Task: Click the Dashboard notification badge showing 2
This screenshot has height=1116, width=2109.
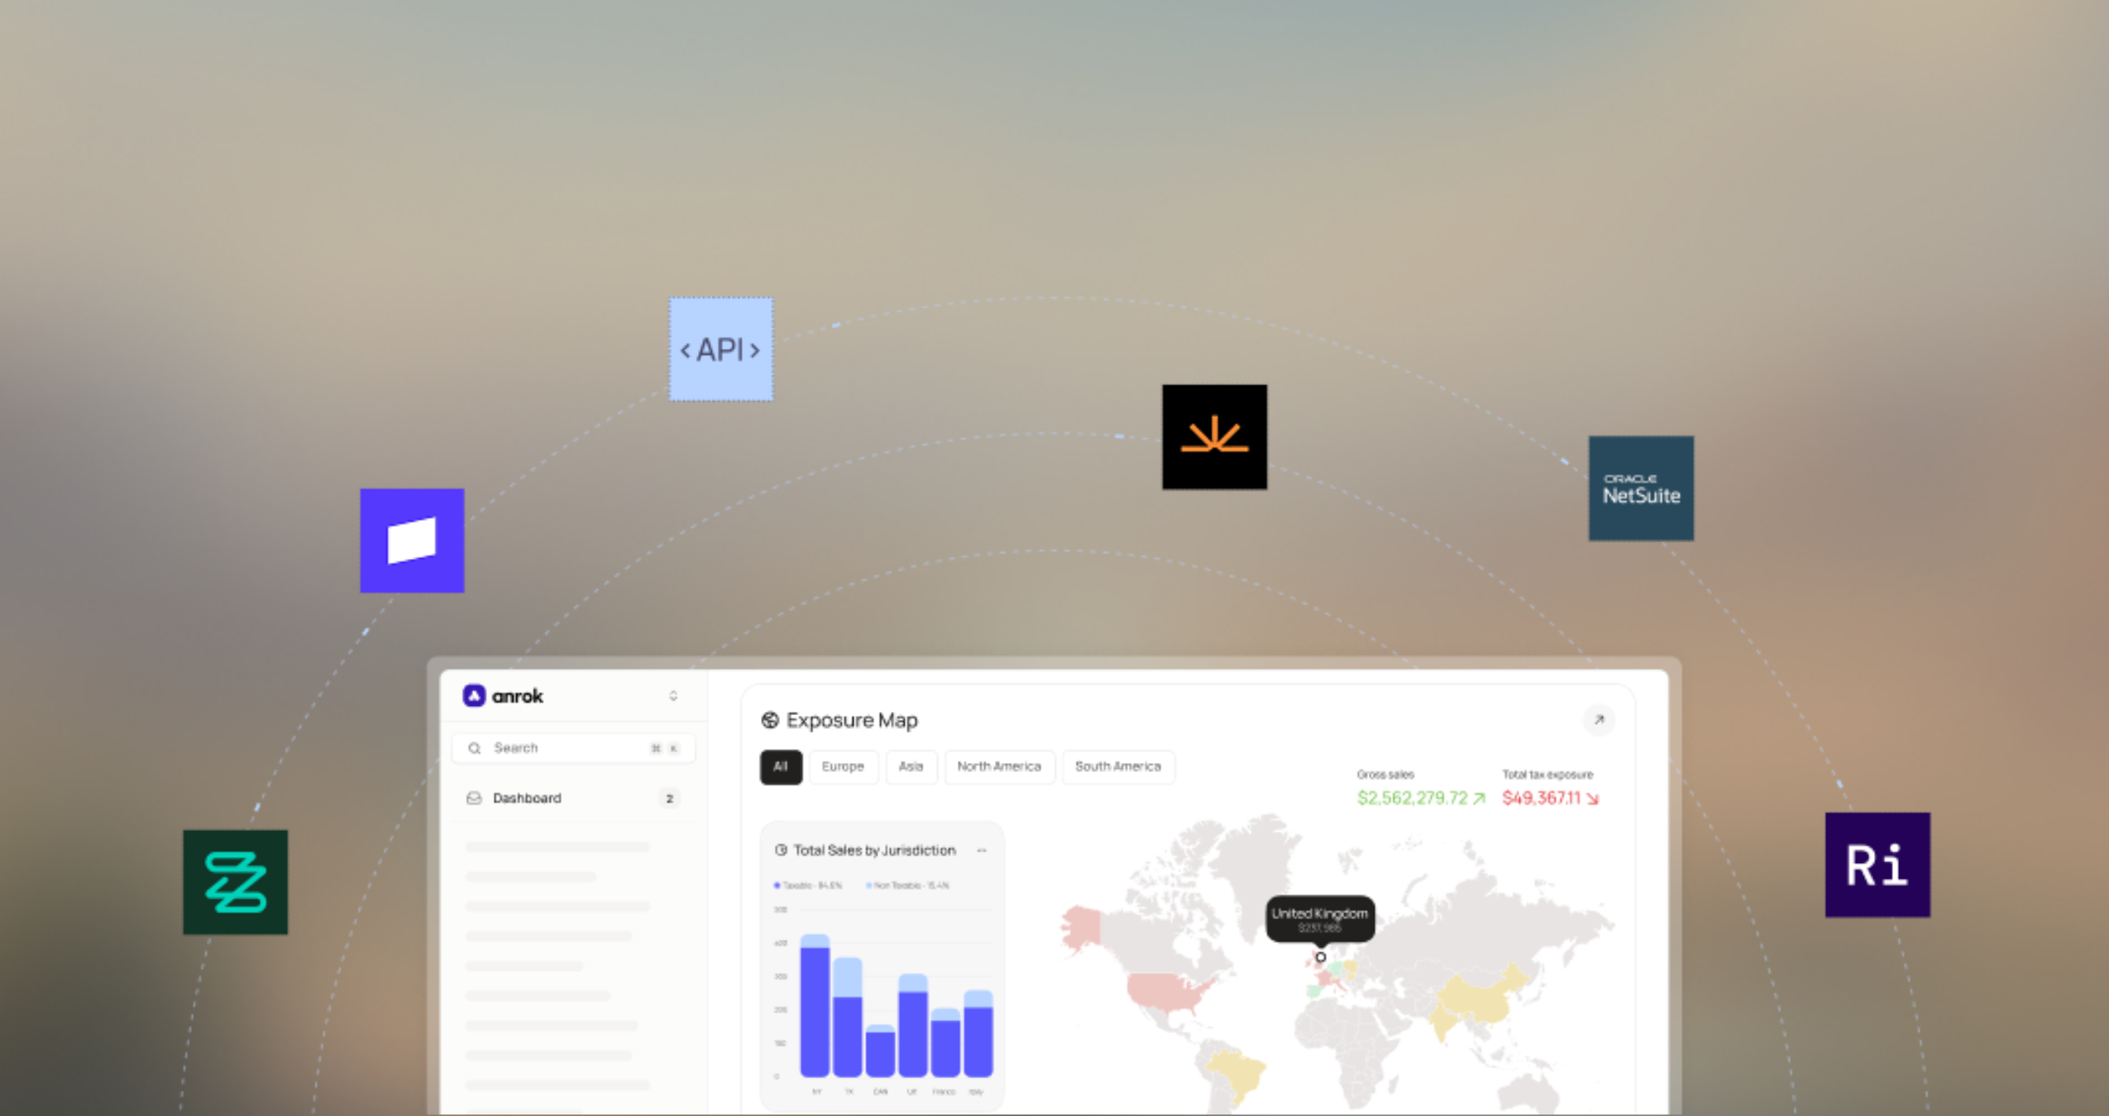Action: 670,799
